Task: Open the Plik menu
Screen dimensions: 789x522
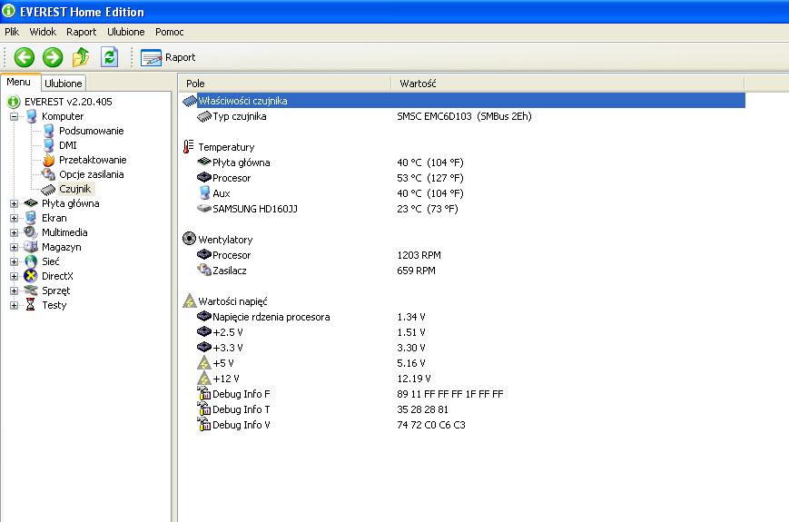Action: pos(12,32)
